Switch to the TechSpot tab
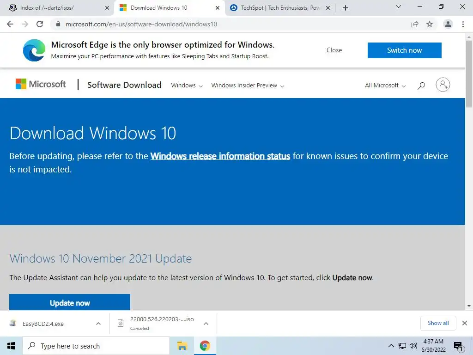The width and height of the screenshot is (473, 355). point(280,8)
